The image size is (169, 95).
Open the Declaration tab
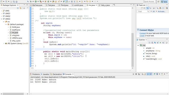tap(57, 74)
